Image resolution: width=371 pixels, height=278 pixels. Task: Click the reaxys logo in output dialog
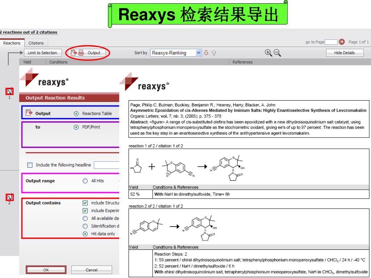click(x=44, y=77)
